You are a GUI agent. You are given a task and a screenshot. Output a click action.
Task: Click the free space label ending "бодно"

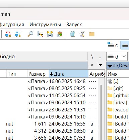(7, 57)
